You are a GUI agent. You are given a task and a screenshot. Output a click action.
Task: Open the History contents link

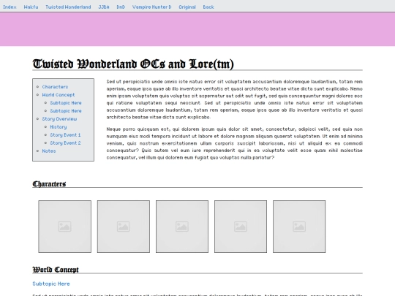coord(59,127)
